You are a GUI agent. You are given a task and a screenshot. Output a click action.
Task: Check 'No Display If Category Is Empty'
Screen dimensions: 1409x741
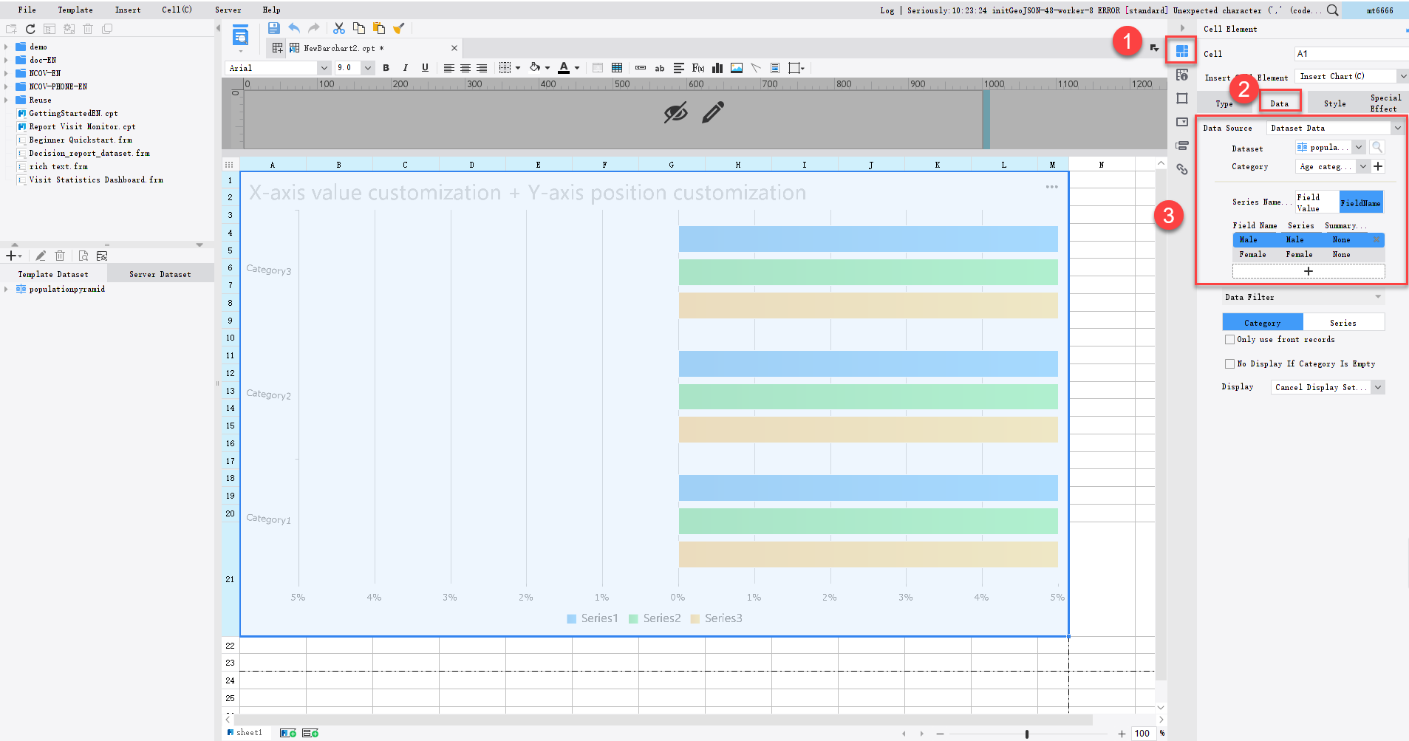pyautogui.click(x=1230, y=363)
